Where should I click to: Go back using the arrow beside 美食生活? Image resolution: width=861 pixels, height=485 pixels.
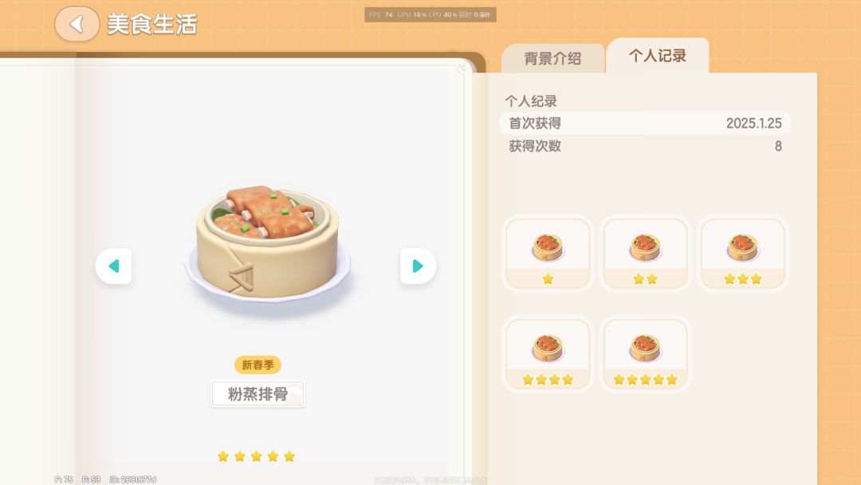(77, 24)
